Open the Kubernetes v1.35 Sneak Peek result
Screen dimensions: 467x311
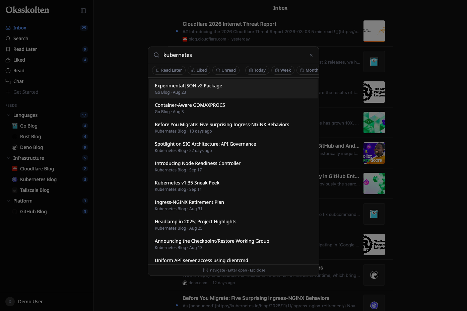click(x=233, y=186)
